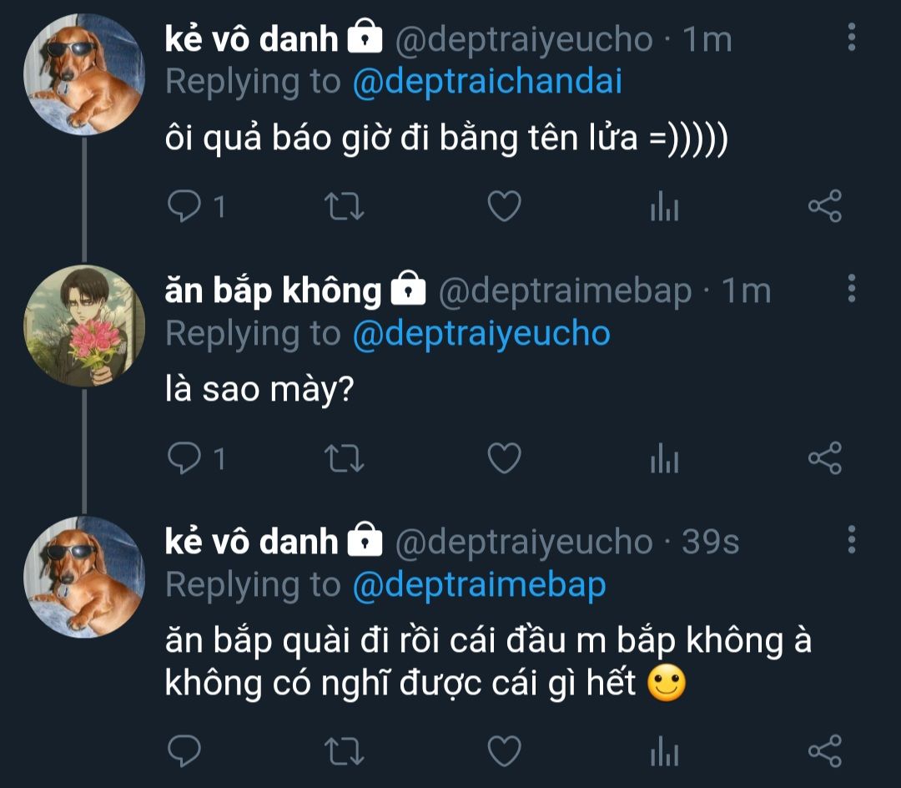Image resolution: width=901 pixels, height=788 pixels.
Task: Open the blue @deptraiyeucho mention link
Action: click(481, 334)
